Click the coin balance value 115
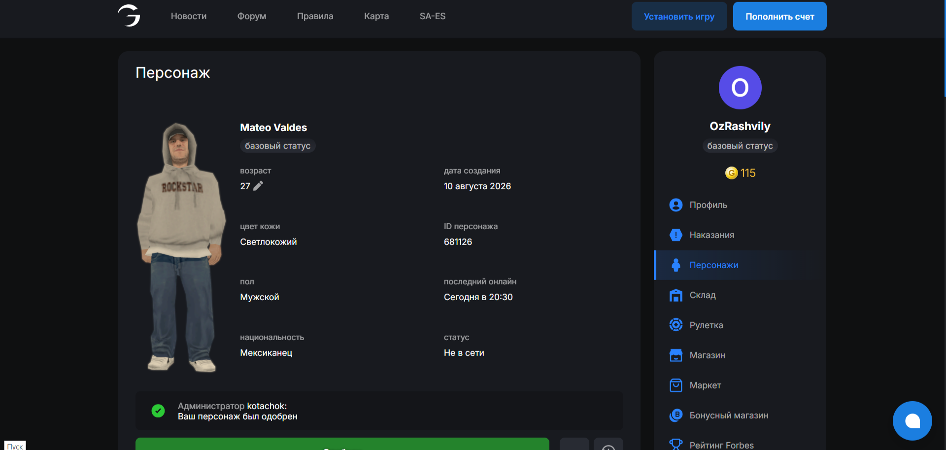946x450 pixels. [x=748, y=173]
